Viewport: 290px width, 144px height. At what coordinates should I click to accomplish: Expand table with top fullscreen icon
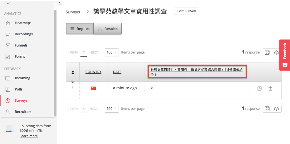[267, 52]
